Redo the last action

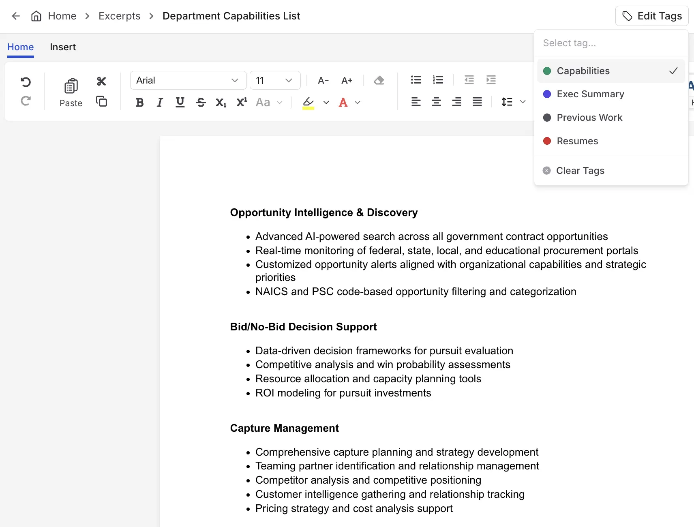[x=26, y=101]
